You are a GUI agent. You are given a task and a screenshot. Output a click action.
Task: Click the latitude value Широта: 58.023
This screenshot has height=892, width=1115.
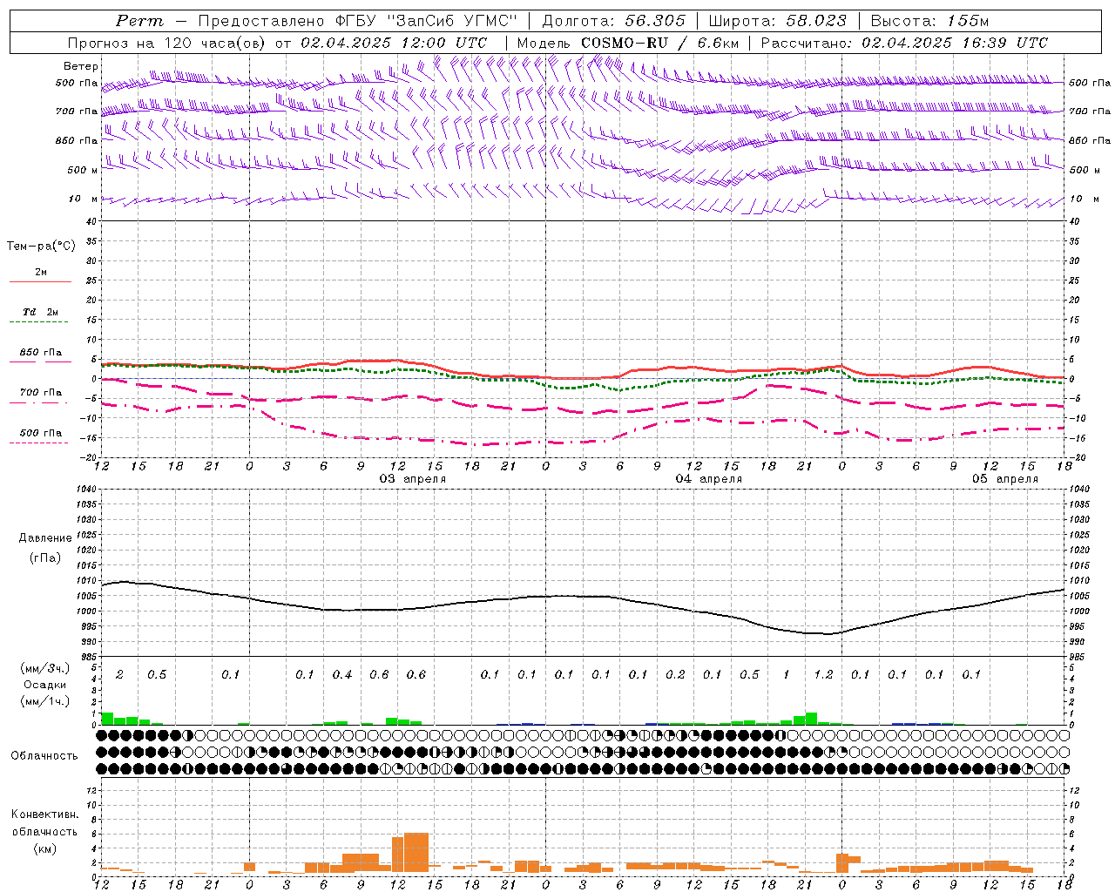(x=777, y=21)
